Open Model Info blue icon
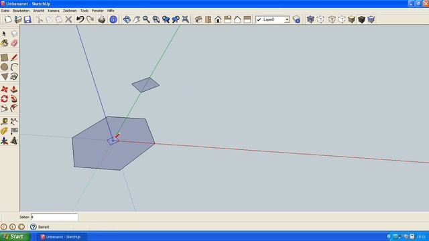The height and width of the screenshot is (241, 429). click(113, 19)
